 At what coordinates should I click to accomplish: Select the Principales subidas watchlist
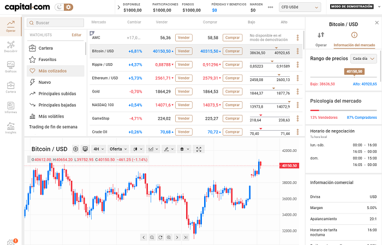point(56,94)
